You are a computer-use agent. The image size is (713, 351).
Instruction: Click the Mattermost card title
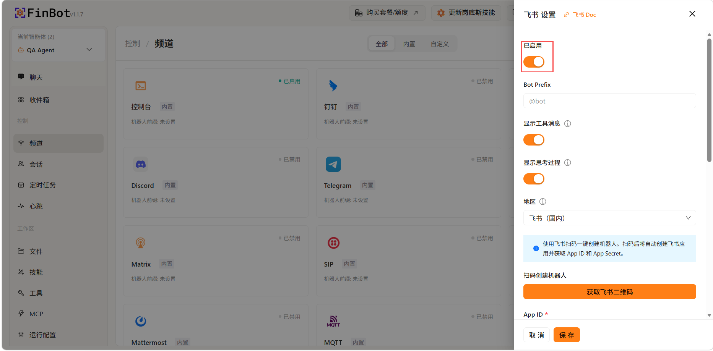(149, 343)
